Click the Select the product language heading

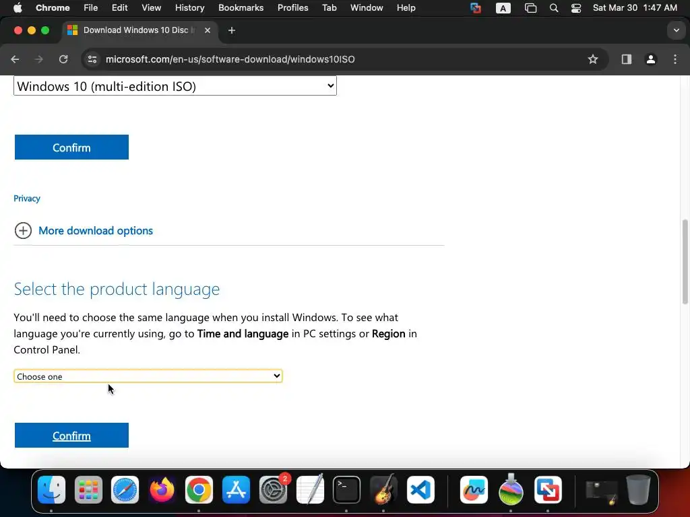[117, 289]
